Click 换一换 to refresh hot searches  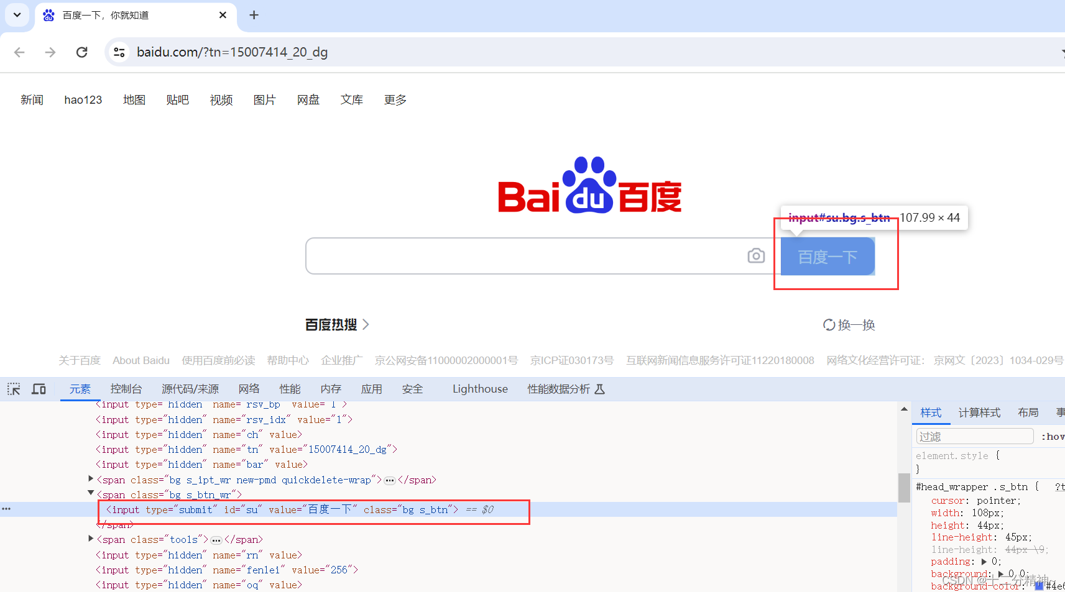pos(849,325)
